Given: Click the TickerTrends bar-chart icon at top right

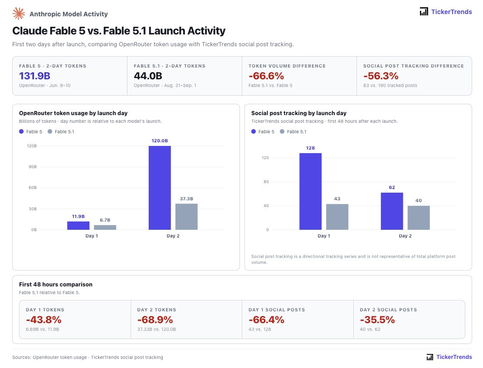Looking at the screenshot, I should (424, 12).
